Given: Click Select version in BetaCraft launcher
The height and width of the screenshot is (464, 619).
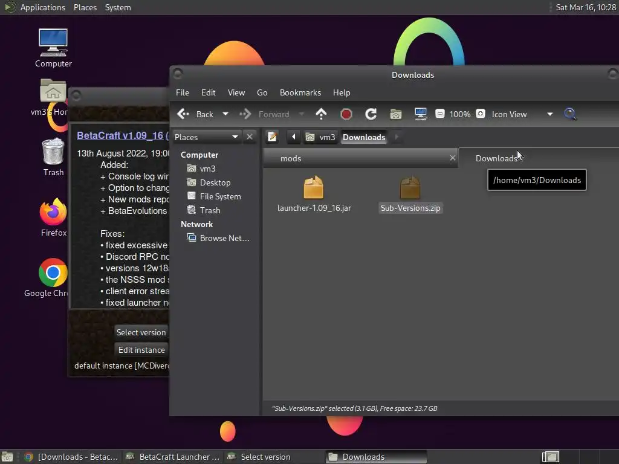Looking at the screenshot, I should pos(141,332).
